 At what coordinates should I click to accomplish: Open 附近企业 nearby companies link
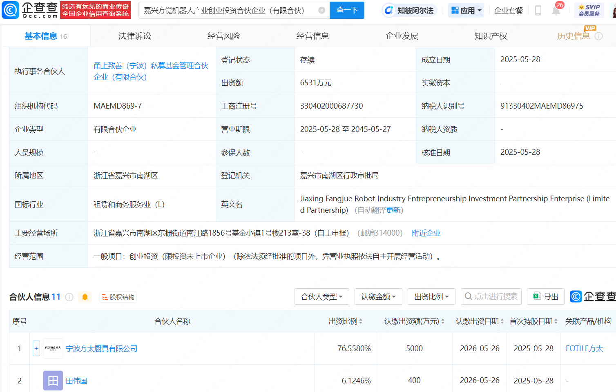pos(426,233)
